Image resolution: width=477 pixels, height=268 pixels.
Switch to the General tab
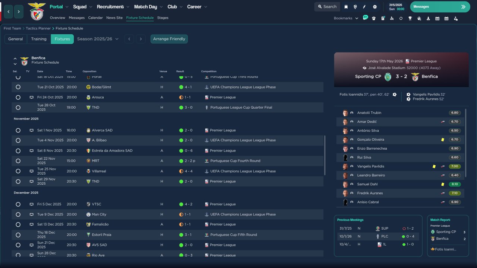point(16,39)
